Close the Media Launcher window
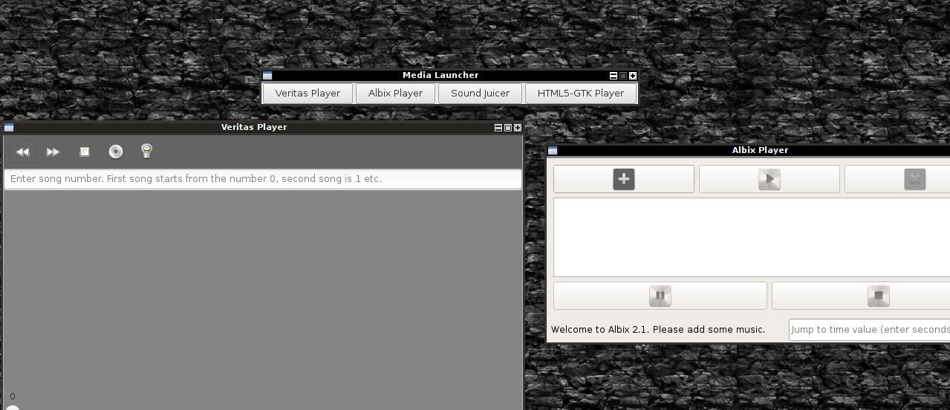Viewport: 950px width, 410px height. (633, 76)
